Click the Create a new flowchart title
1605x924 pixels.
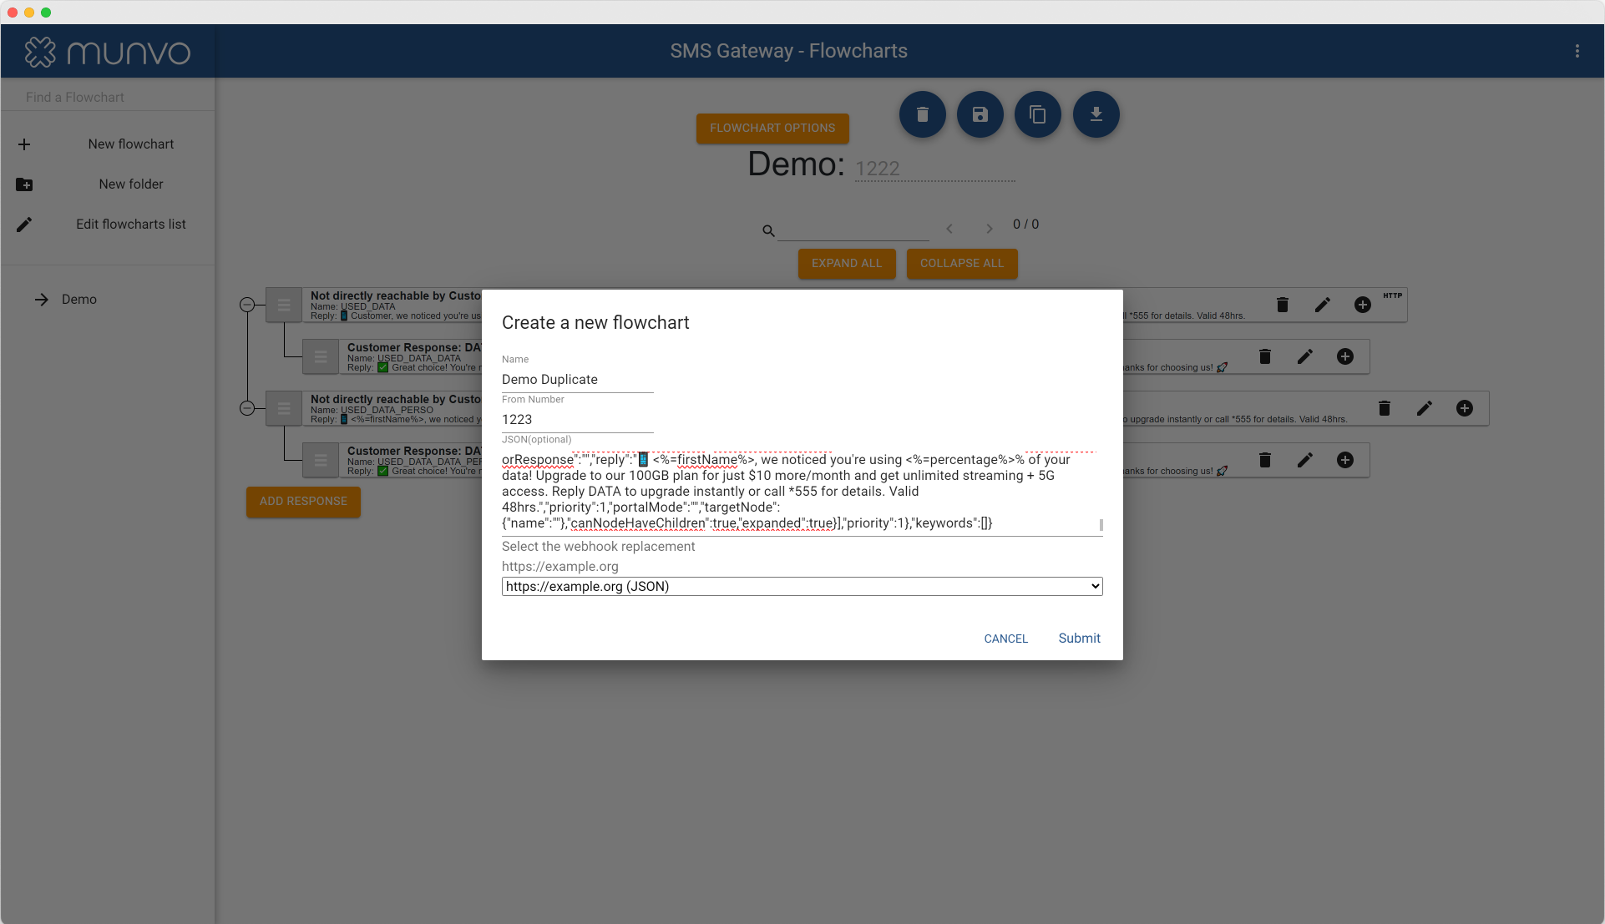coord(595,323)
